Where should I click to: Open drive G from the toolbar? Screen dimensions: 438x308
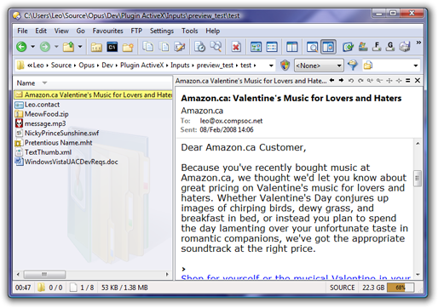[x=390, y=47]
